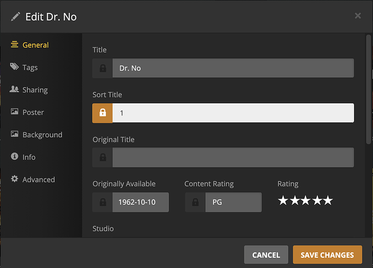
Task: Set rating to one star
Action: coord(283,200)
